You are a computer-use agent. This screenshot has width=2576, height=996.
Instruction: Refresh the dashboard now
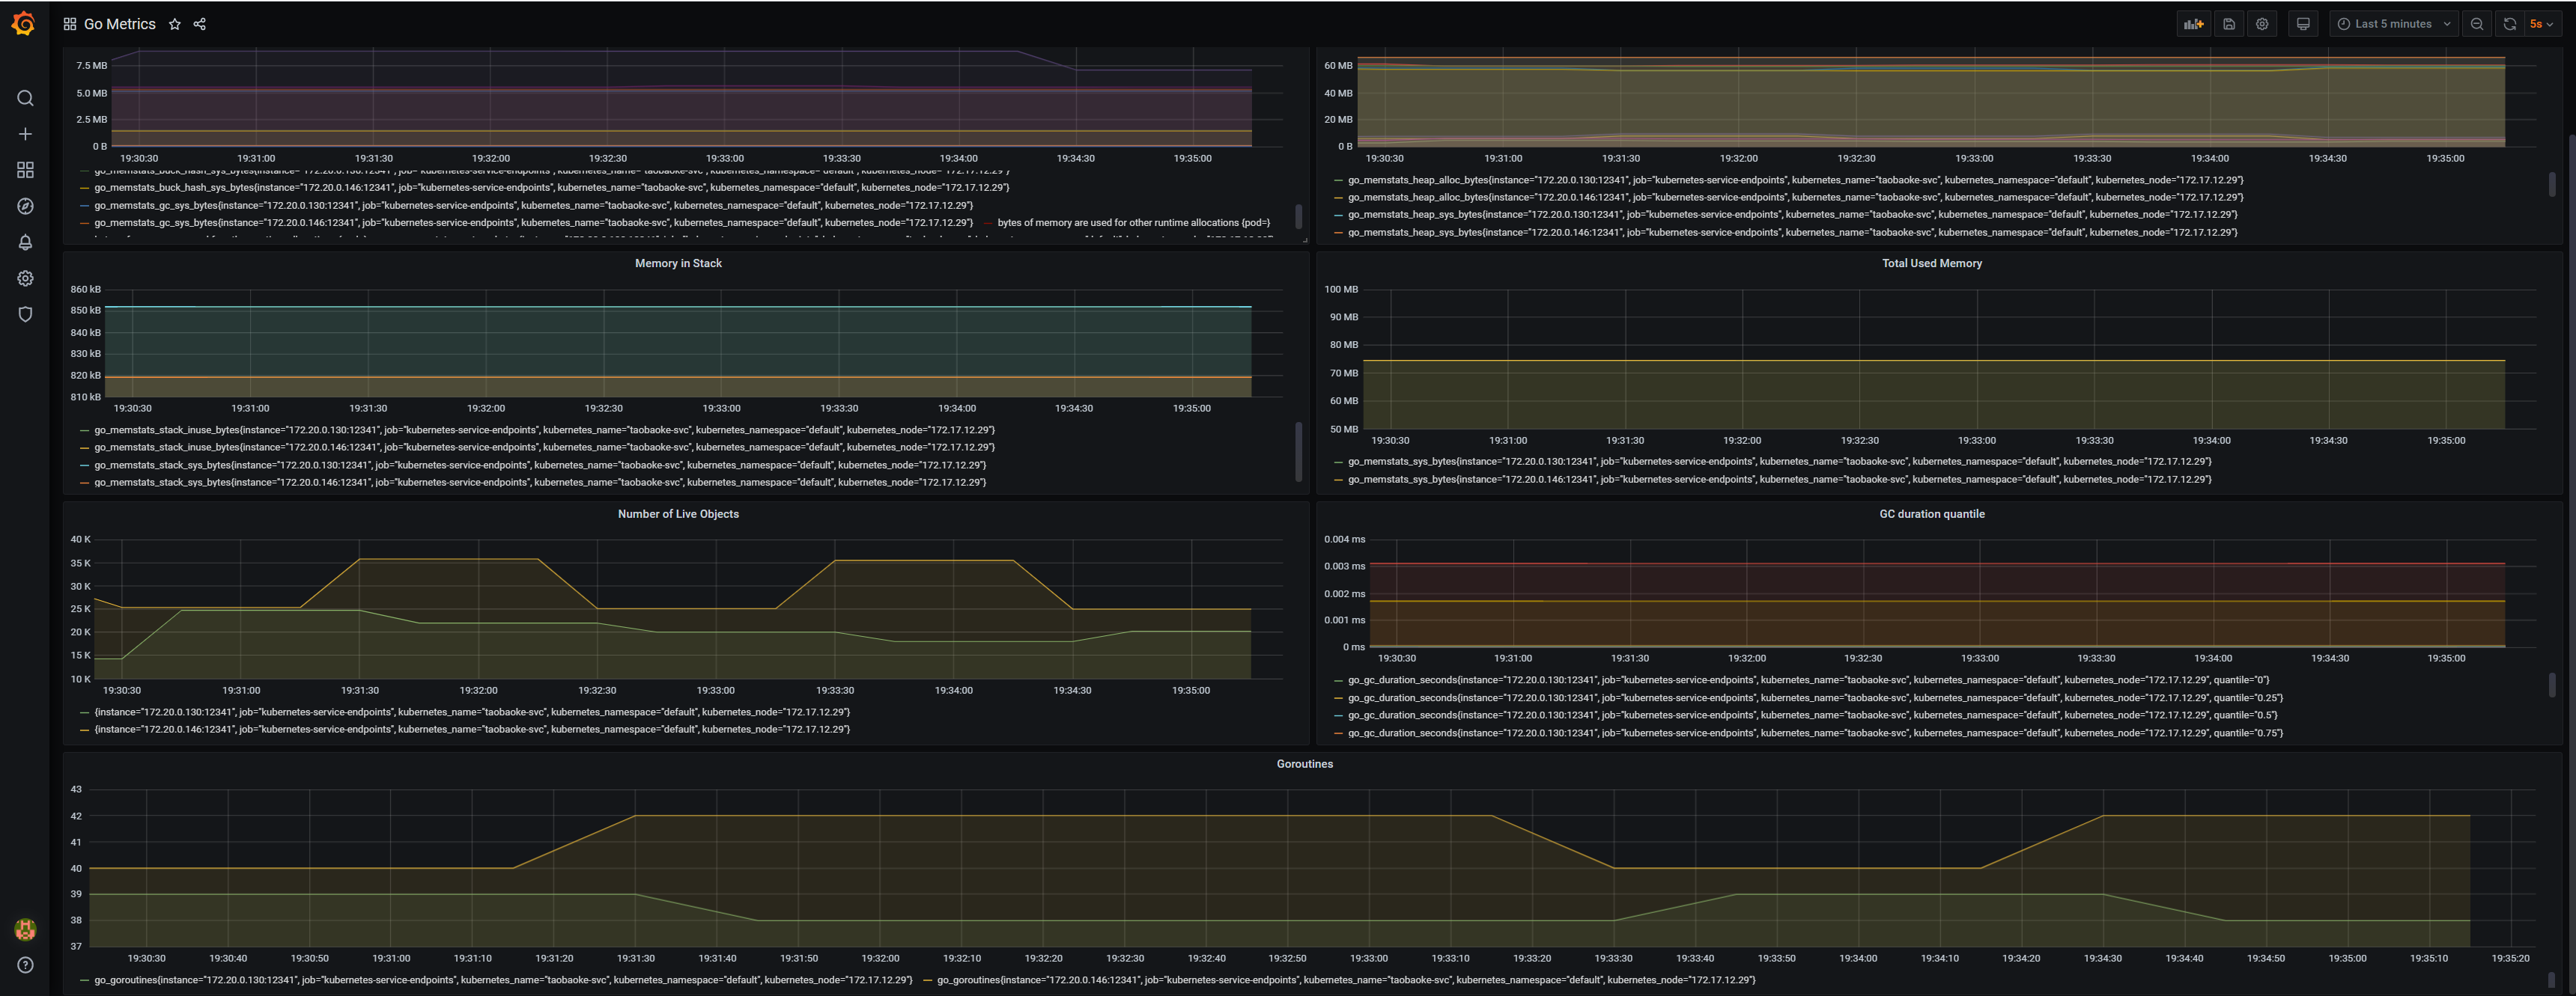click(2509, 24)
